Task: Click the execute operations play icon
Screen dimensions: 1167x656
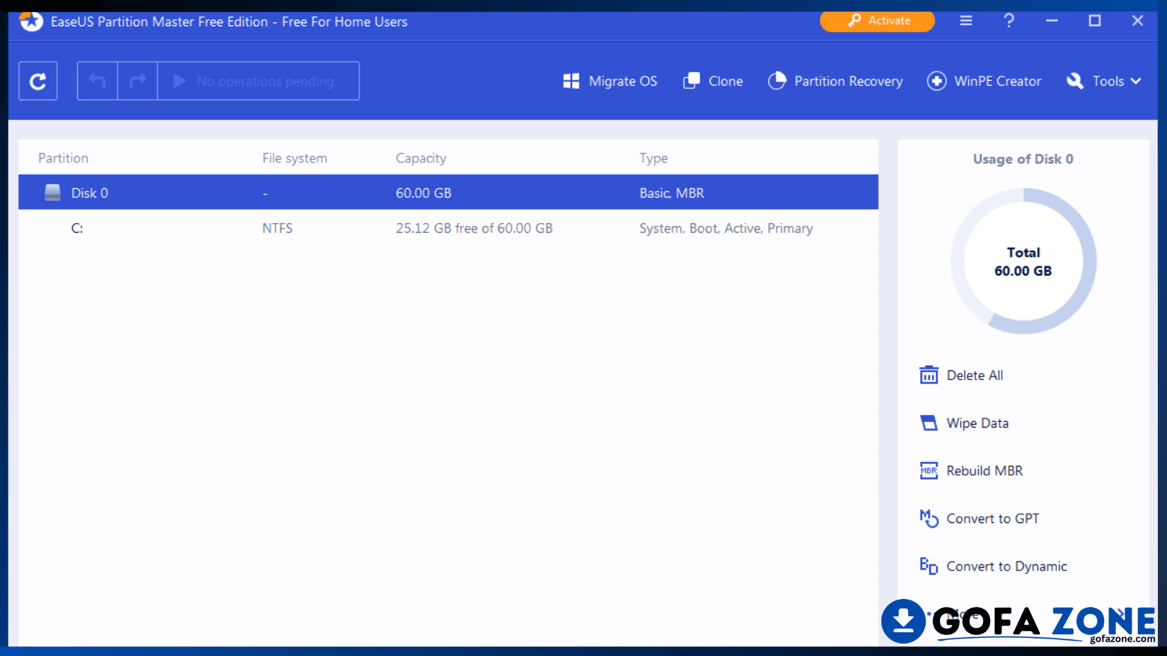Action: click(179, 81)
